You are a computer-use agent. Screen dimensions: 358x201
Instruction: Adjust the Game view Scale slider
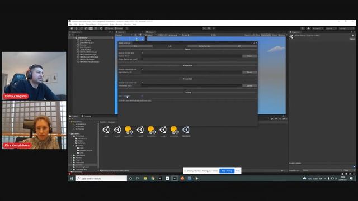click(200, 35)
